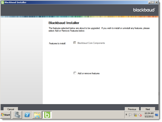The image size is (162, 122).
Task: Click the muted volume speaker icon
Action: [140, 115]
